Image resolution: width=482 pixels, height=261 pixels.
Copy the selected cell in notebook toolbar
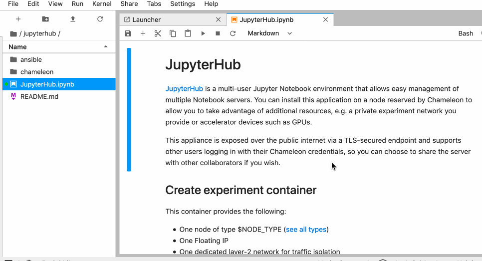coord(173,33)
